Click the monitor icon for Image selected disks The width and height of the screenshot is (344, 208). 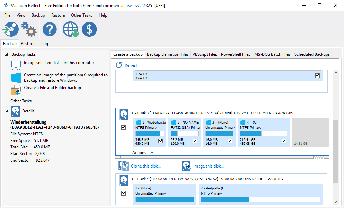(16, 65)
